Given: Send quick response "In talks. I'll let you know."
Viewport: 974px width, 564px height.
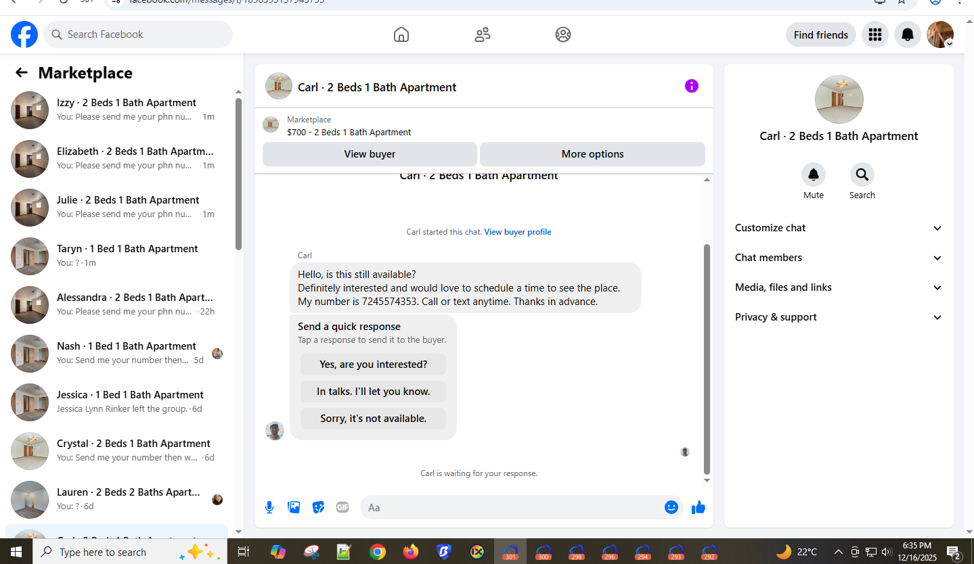Looking at the screenshot, I should (x=373, y=392).
